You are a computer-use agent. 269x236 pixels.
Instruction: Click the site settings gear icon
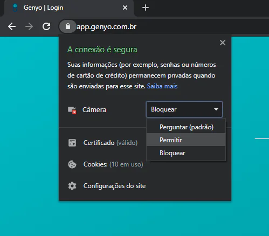click(72, 186)
